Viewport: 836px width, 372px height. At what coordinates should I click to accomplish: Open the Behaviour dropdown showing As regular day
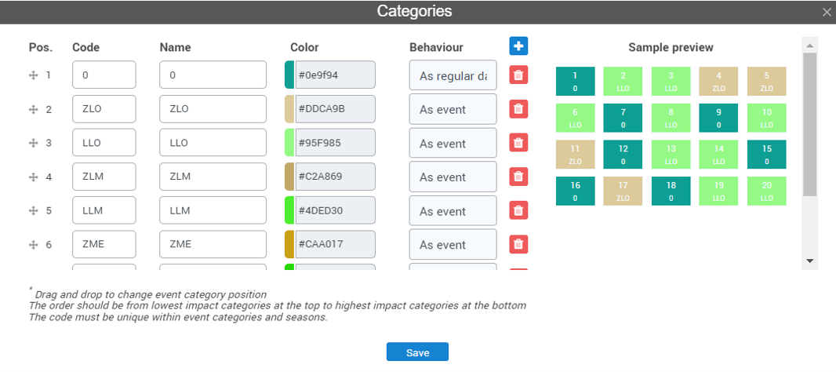[453, 75]
